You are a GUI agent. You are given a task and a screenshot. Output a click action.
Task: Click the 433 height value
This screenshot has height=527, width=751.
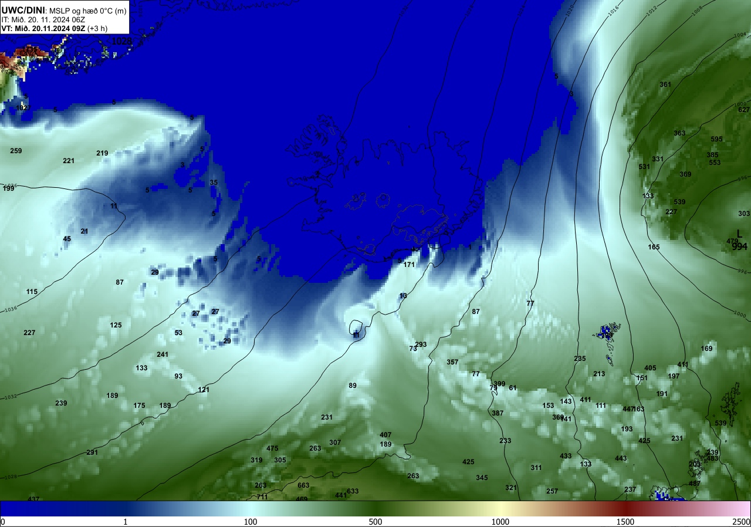pyautogui.click(x=566, y=456)
